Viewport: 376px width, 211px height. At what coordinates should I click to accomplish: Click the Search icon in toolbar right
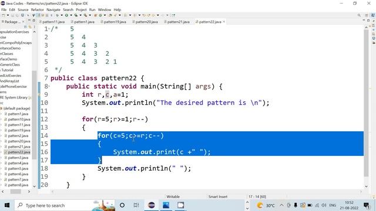(359, 15)
